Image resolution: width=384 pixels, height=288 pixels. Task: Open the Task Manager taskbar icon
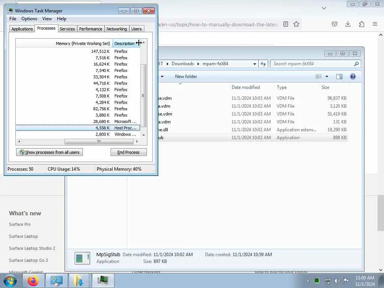click(x=103, y=280)
